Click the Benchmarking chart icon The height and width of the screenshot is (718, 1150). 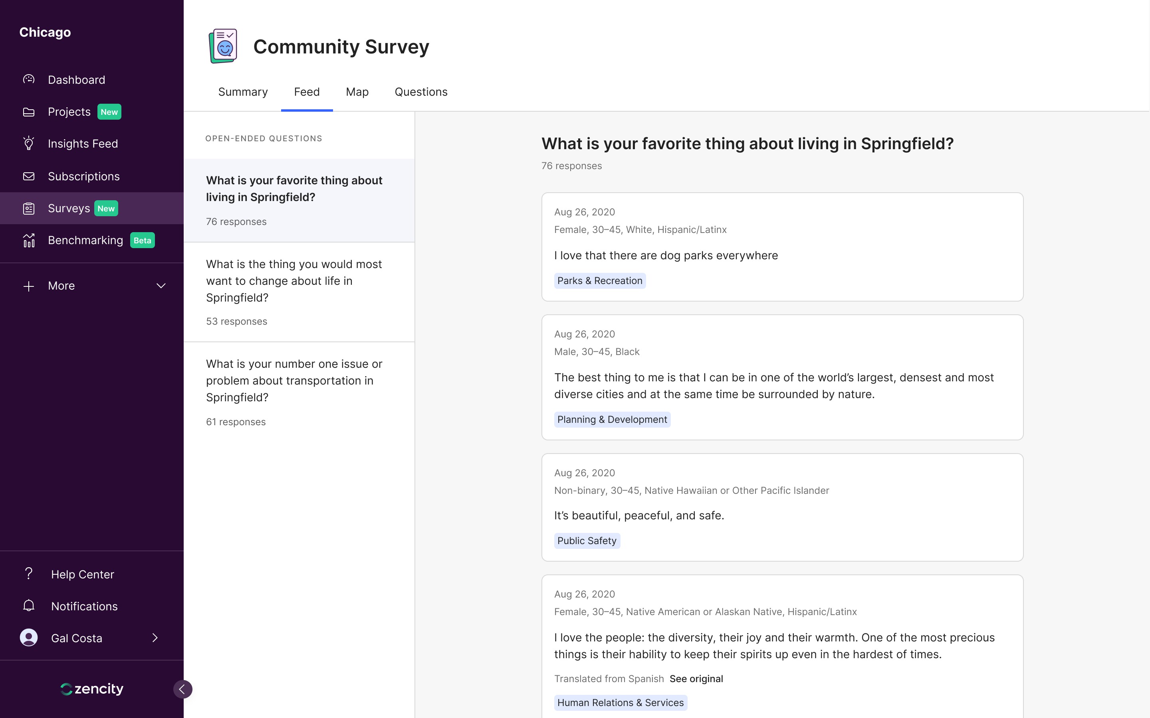click(28, 240)
